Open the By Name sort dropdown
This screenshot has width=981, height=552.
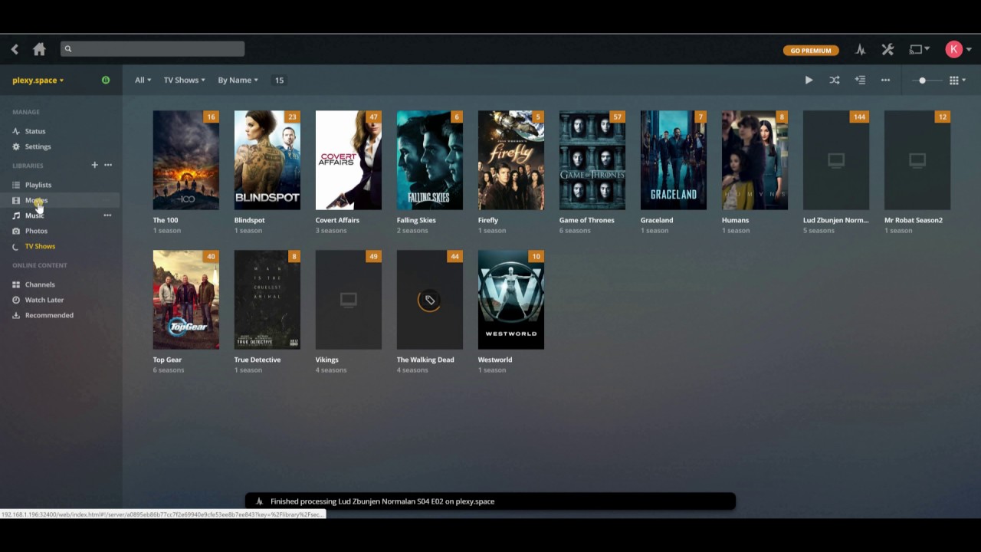[x=238, y=80]
